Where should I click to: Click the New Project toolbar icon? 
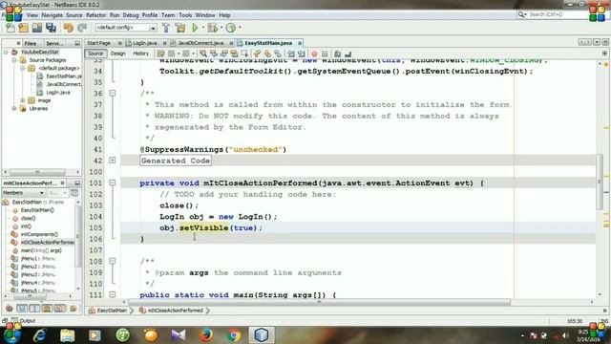coord(23,28)
